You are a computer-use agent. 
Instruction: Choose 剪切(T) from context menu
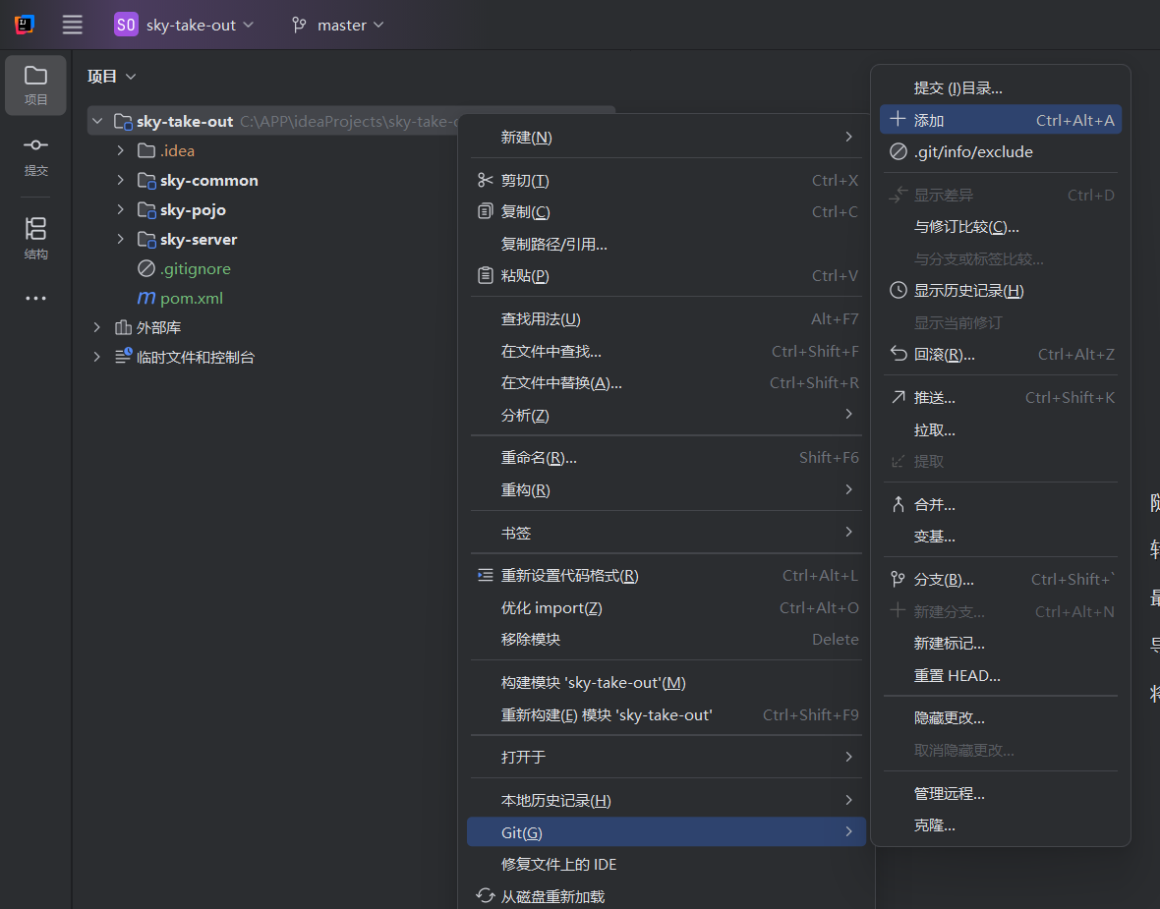[x=666, y=181]
